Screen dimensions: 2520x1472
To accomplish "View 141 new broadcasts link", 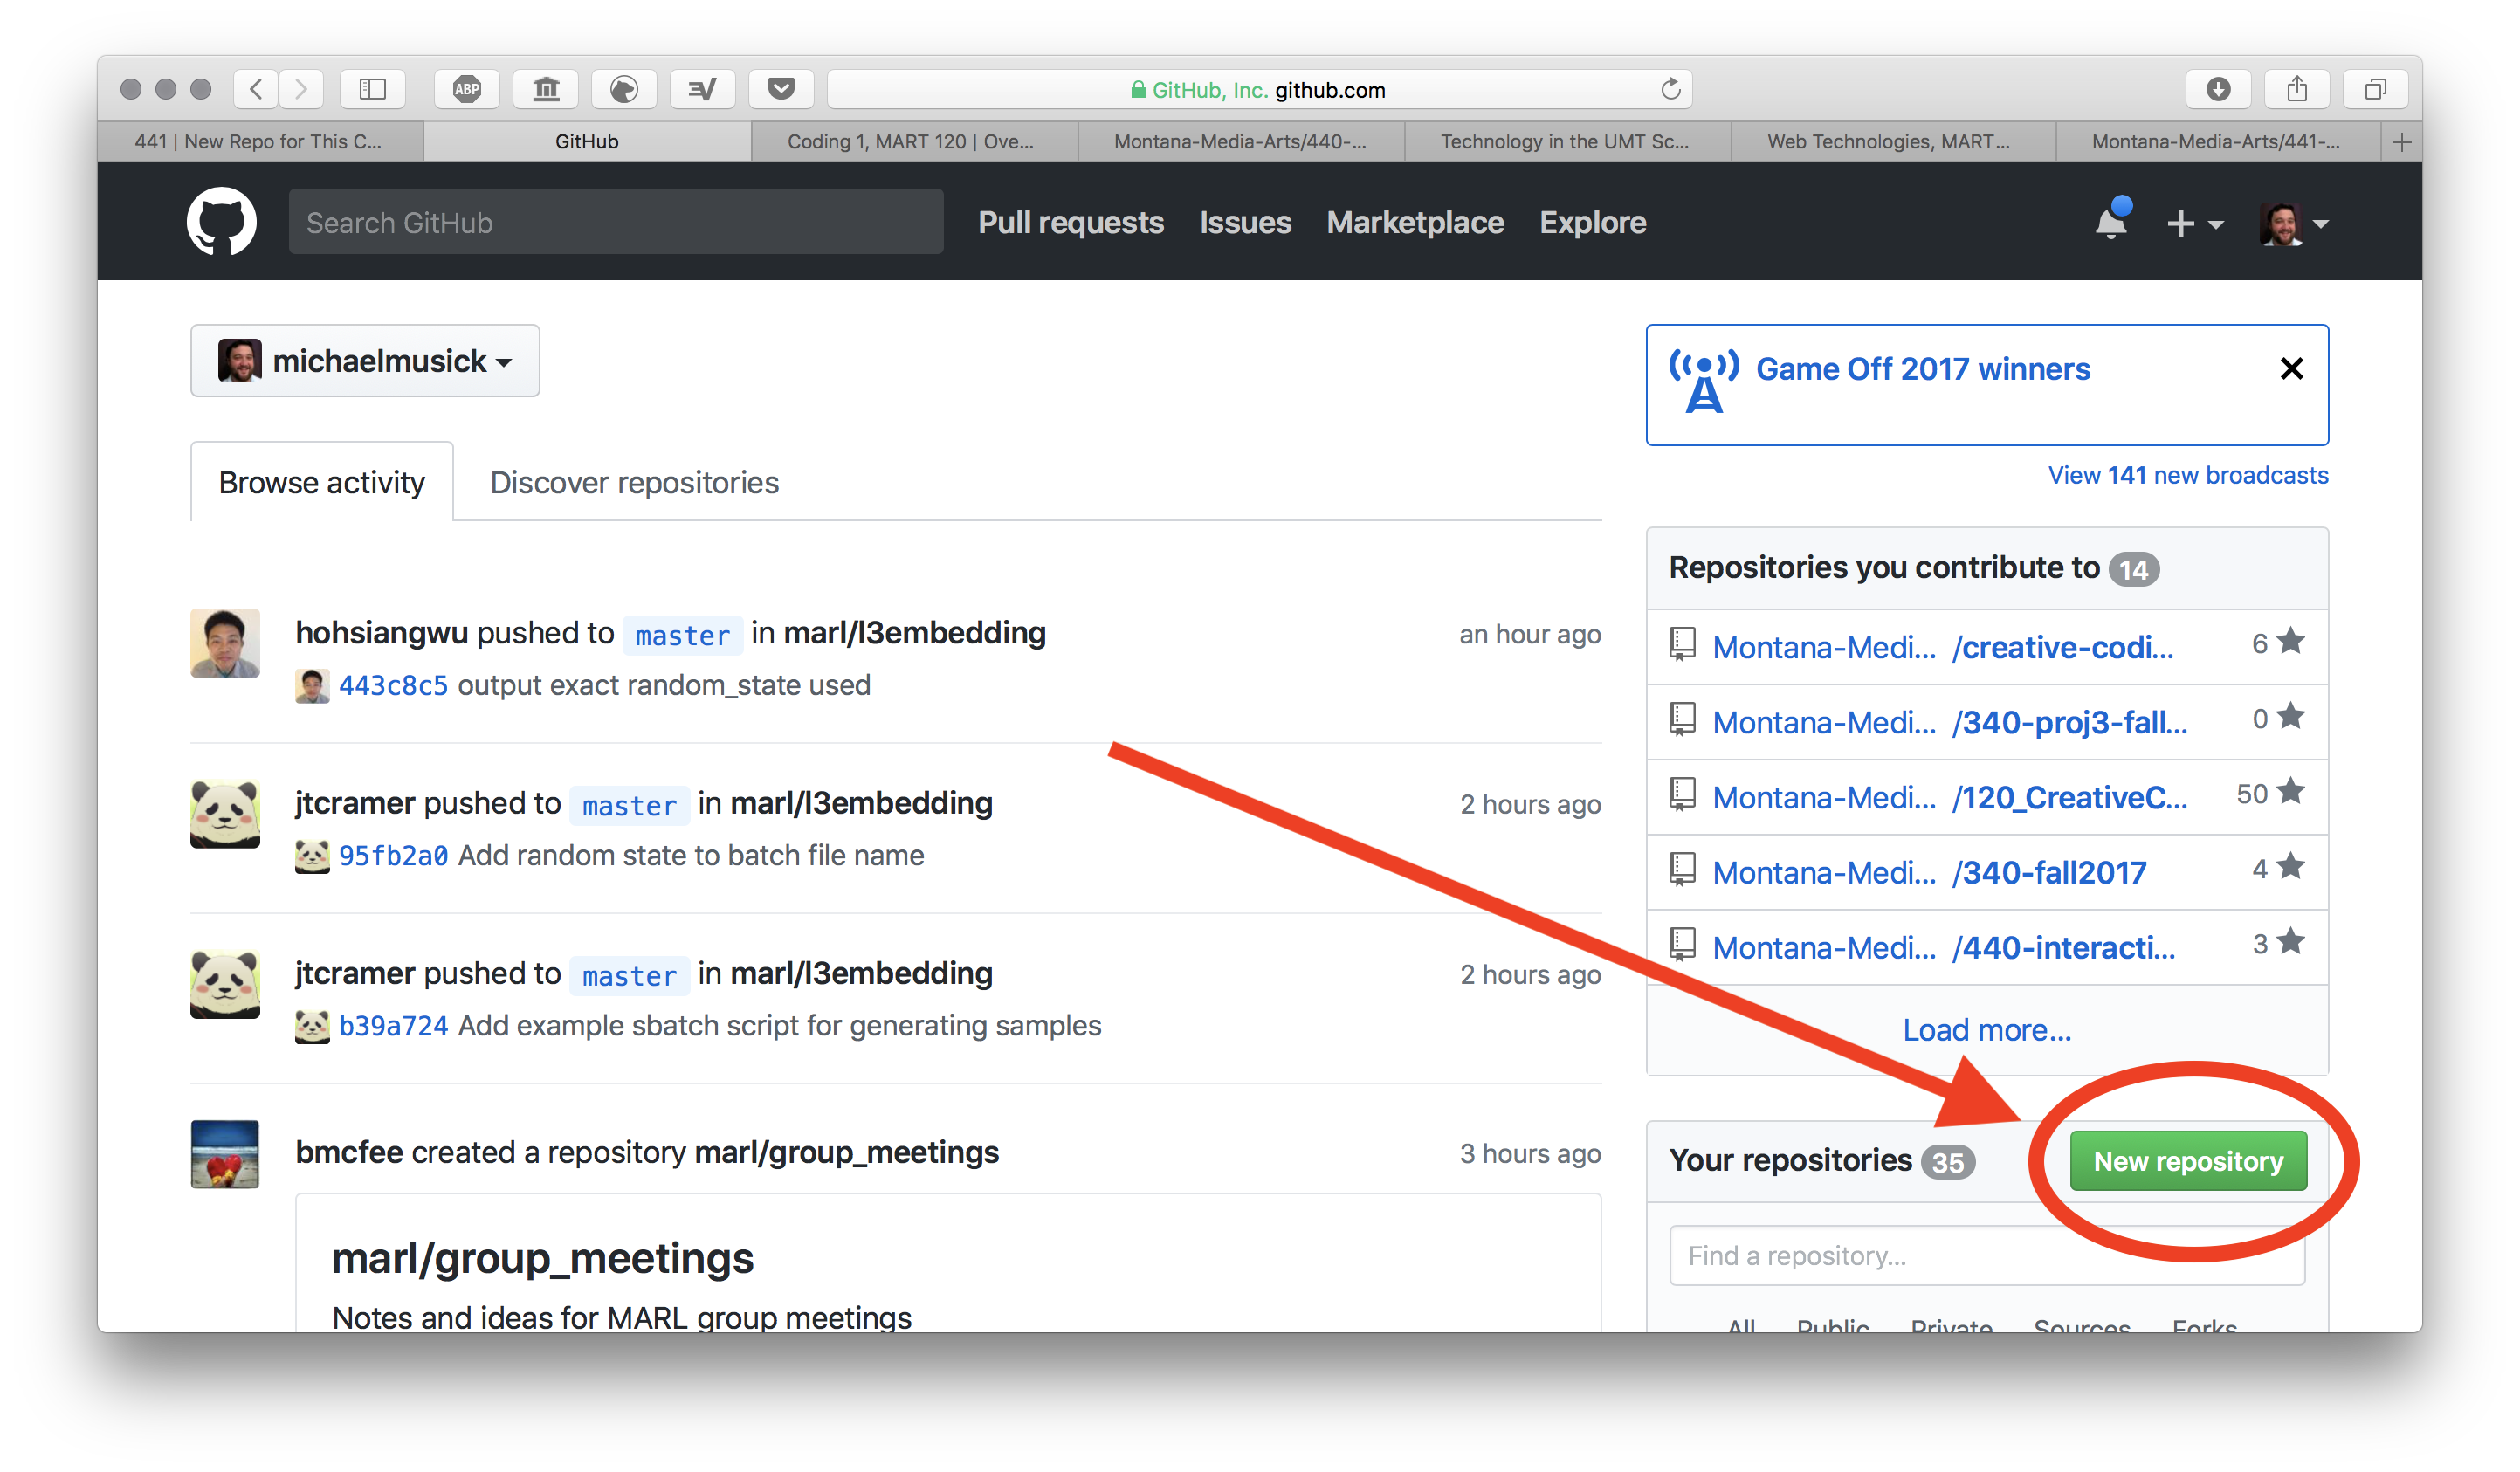I will coord(2191,473).
